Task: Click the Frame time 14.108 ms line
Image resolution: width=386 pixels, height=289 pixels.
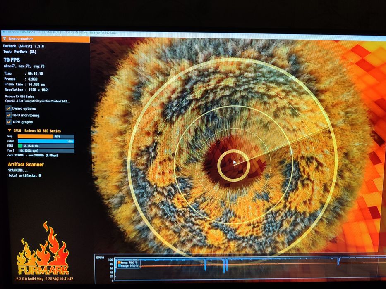Action: (x=25, y=84)
